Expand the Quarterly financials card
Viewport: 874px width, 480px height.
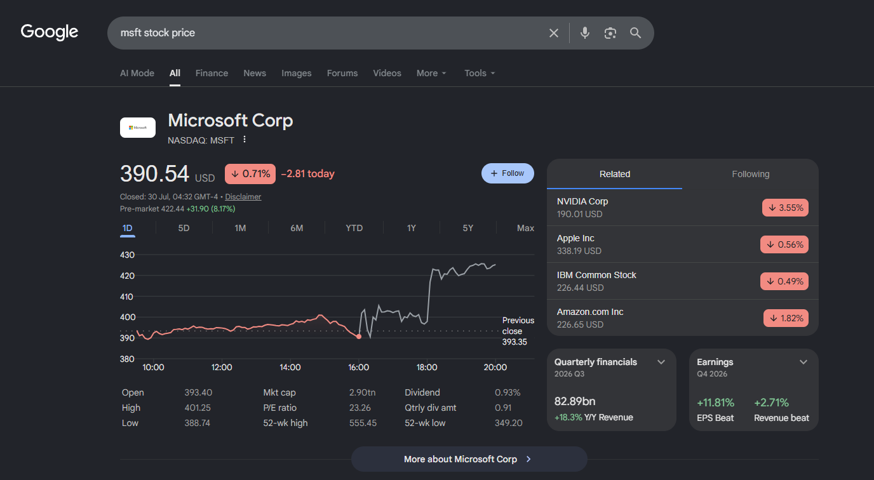tap(661, 362)
